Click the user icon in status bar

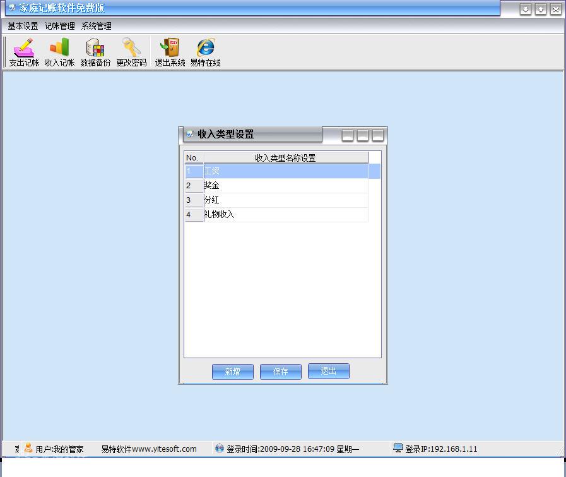[28, 449]
